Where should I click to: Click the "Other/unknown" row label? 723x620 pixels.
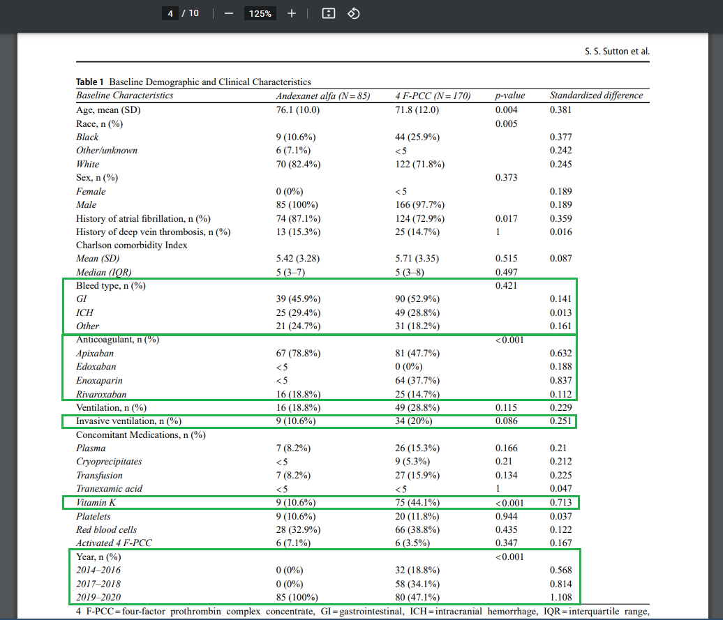pyautogui.click(x=107, y=150)
